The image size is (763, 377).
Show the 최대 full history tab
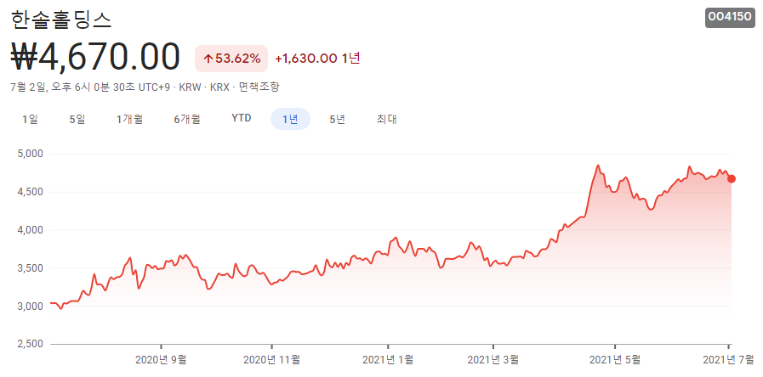coord(386,119)
